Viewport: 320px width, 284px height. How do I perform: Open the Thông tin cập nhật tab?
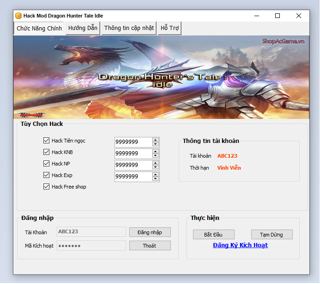pos(129,28)
